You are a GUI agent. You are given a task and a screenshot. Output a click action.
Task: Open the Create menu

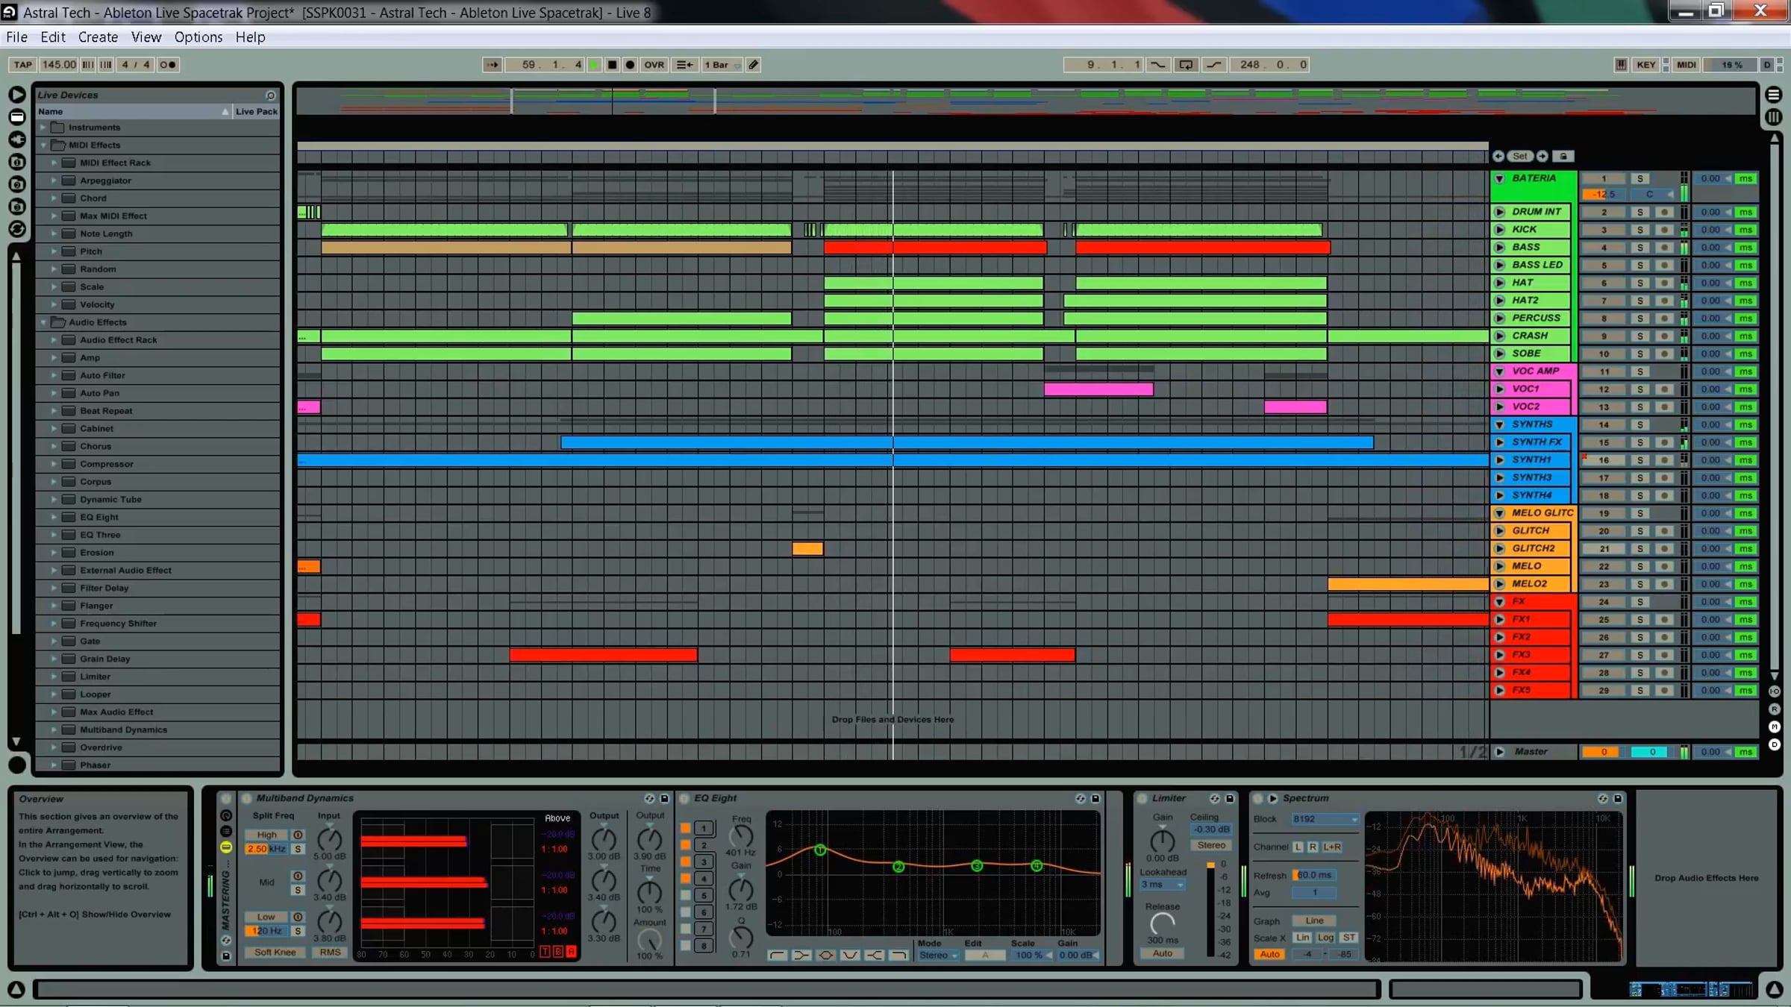point(98,37)
